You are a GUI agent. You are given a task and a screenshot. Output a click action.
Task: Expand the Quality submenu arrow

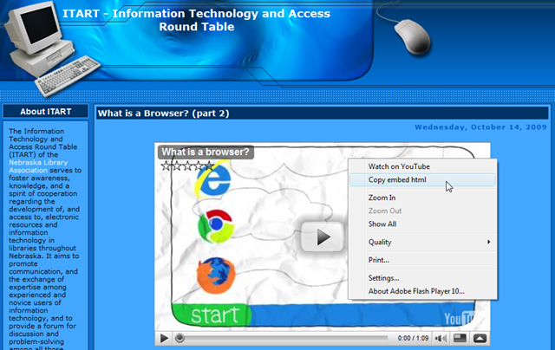(x=488, y=242)
